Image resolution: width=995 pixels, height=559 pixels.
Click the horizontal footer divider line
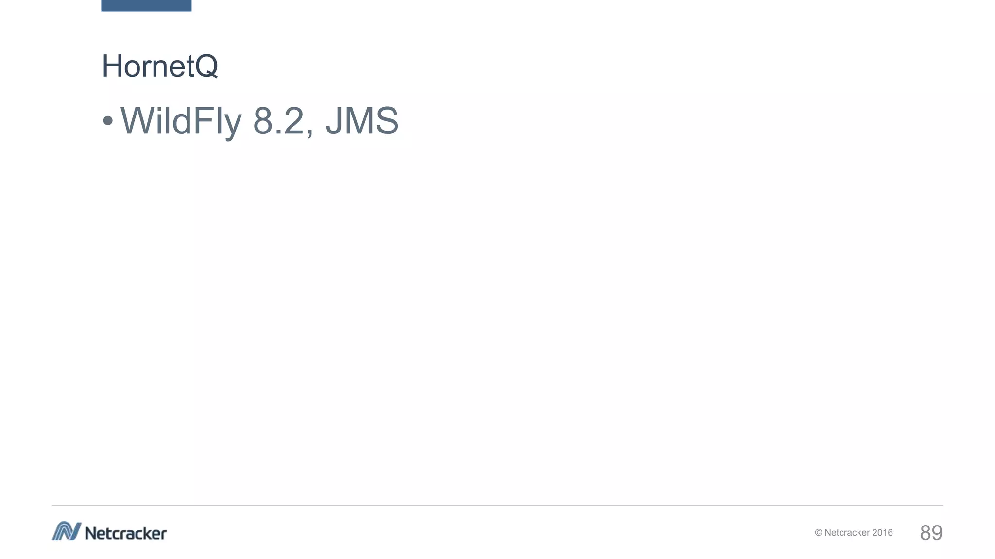[497, 506]
